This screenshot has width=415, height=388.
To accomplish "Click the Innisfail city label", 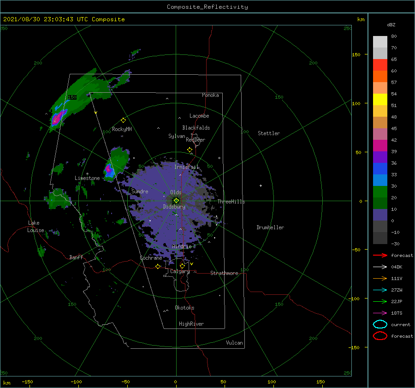I will [x=186, y=167].
